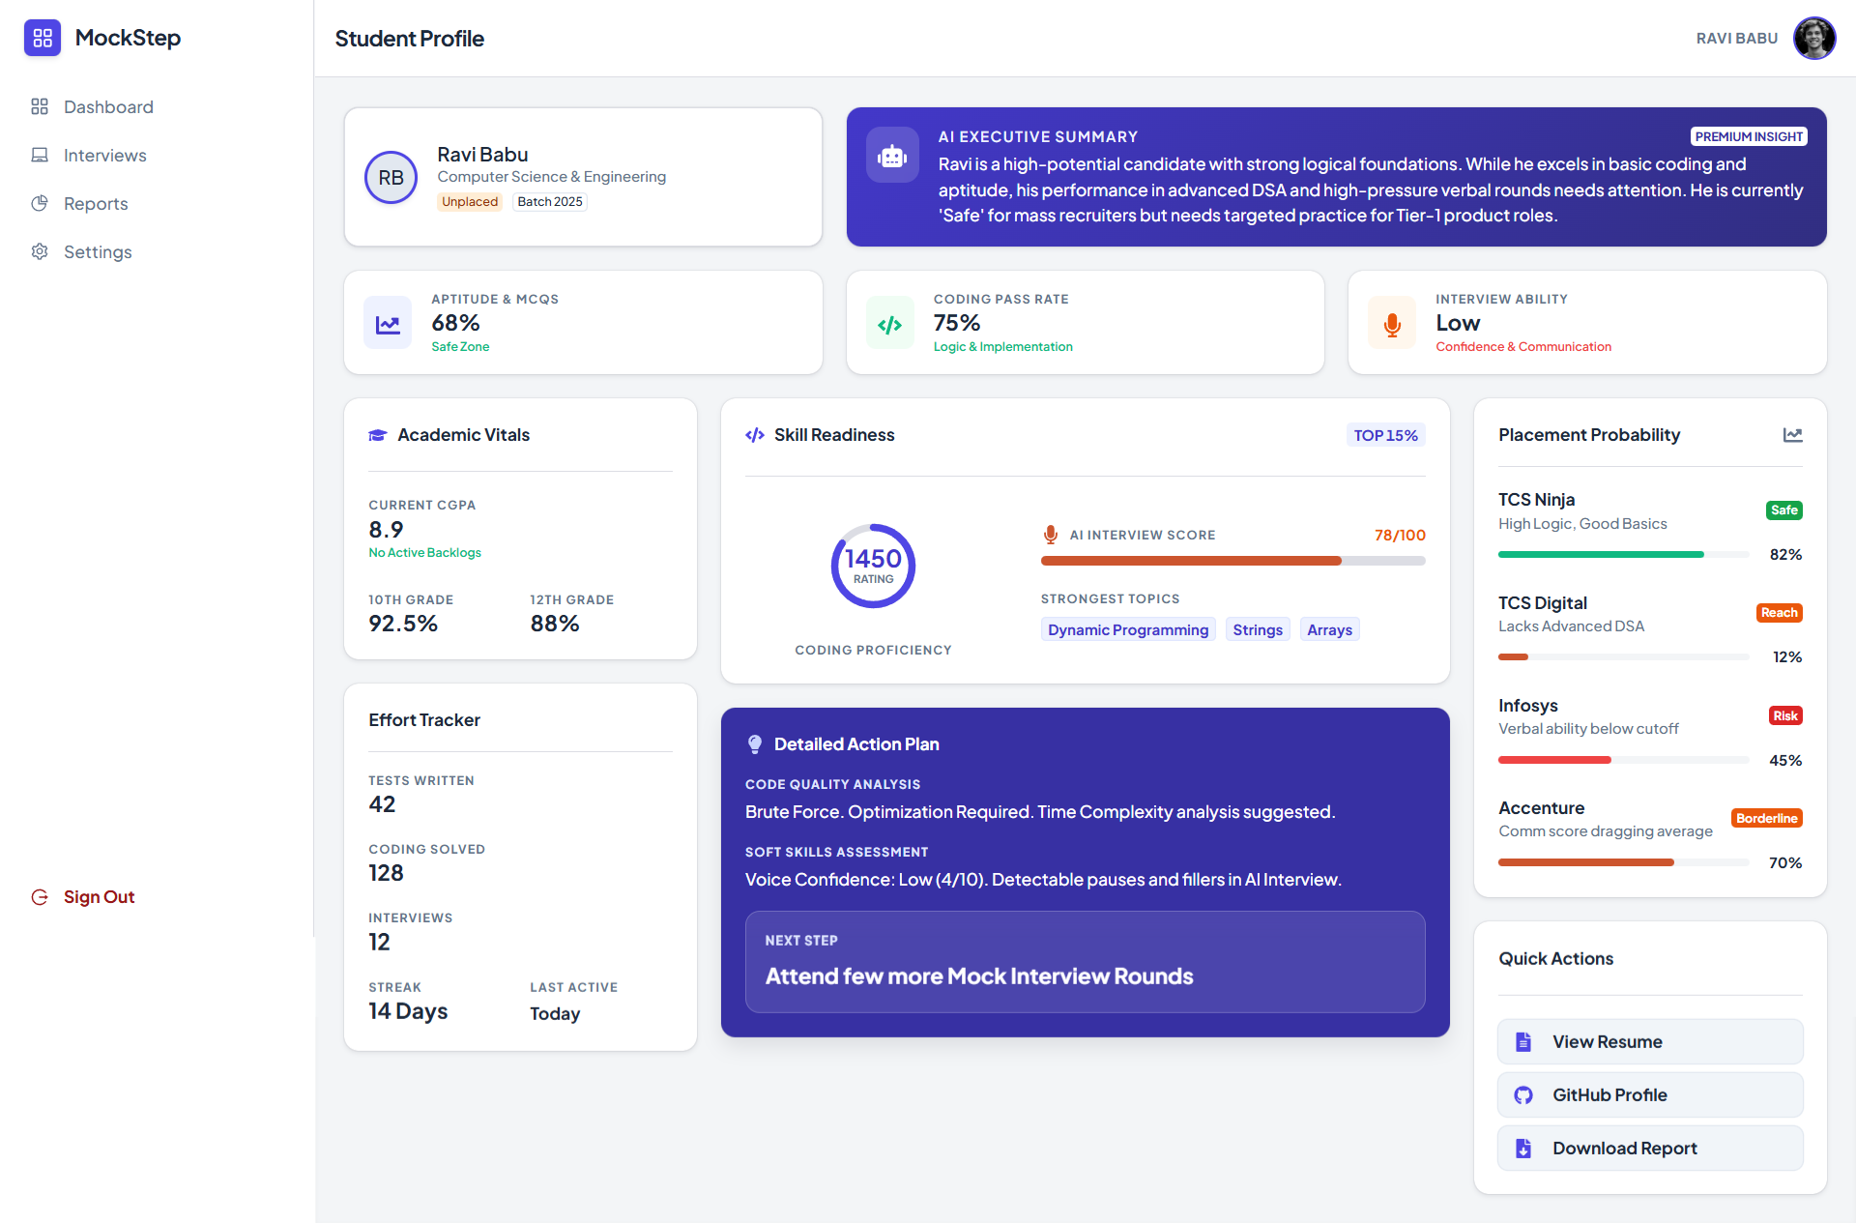Image resolution: width=1856 pixels, height=1223 pixels.
Task: Open Settings in the sidebar
Action: (x=98, y=251)
